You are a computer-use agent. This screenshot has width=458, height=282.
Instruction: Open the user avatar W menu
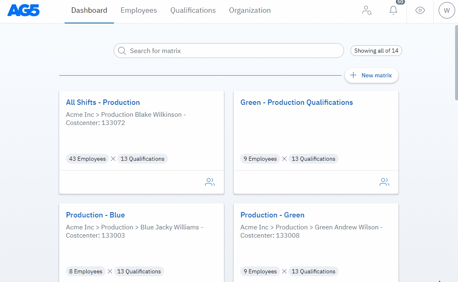pyautogui.click(x=446, y=11)
